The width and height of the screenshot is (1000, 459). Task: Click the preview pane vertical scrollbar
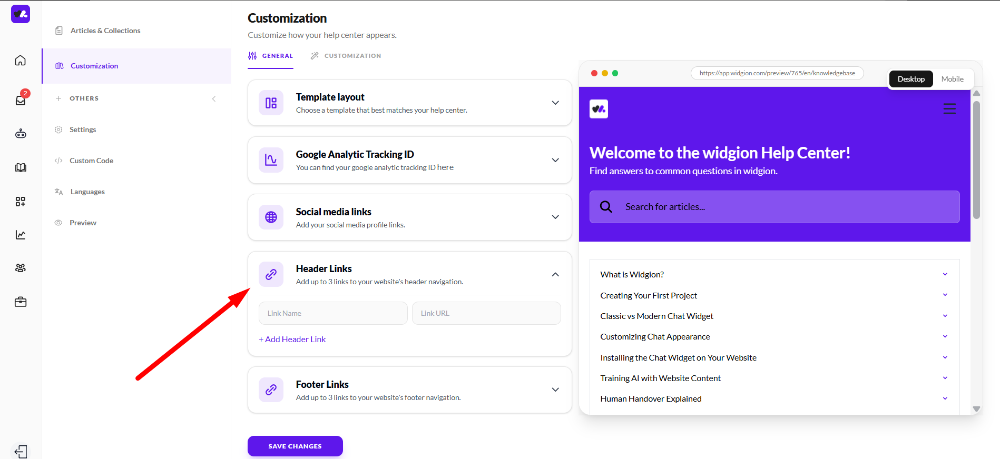[976, 161]
